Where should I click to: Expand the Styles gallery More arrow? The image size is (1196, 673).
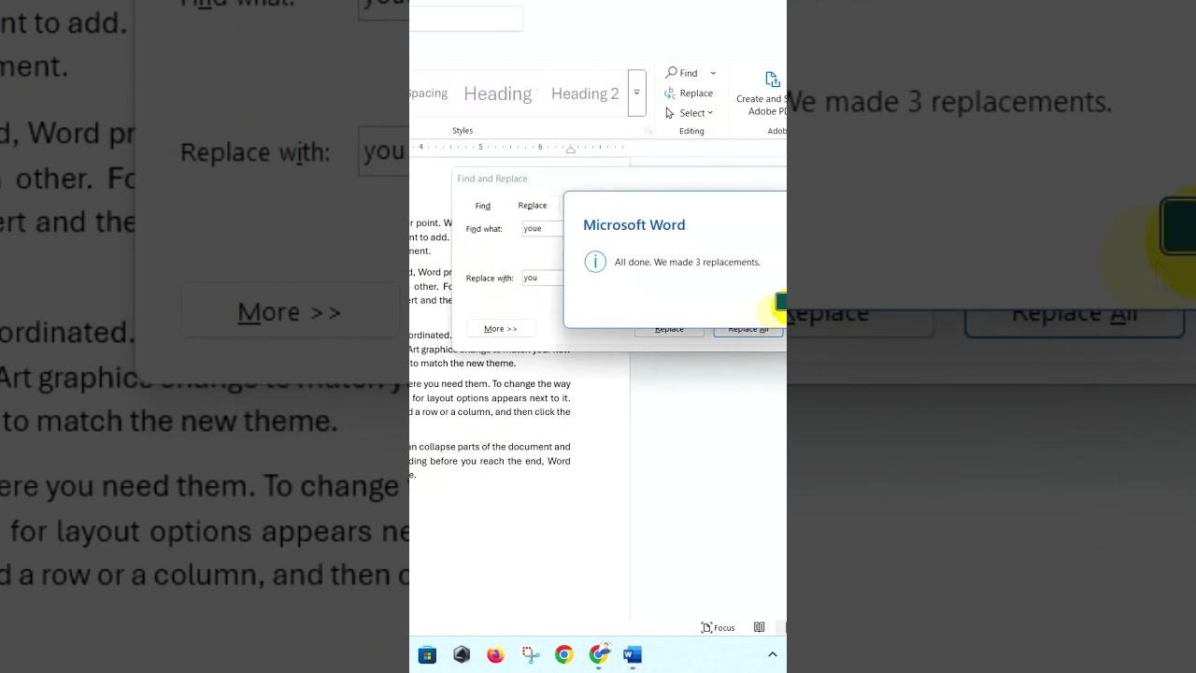(636, 93)
